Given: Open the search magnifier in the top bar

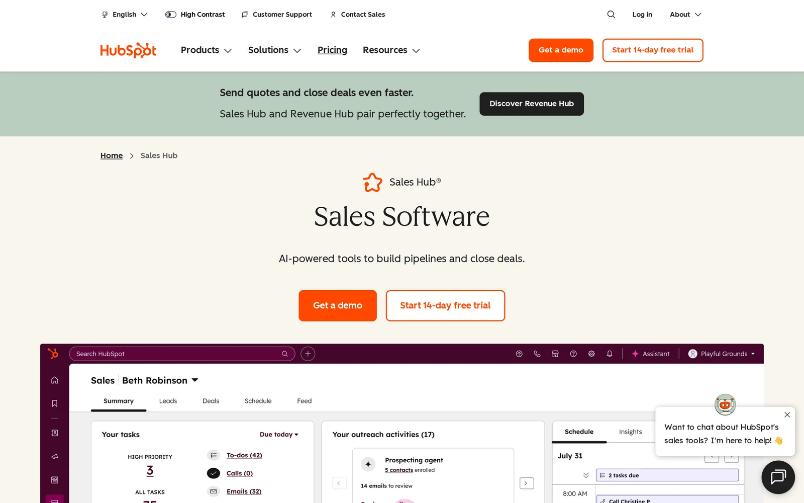Looking at the screenshot, I should point(611,15).
